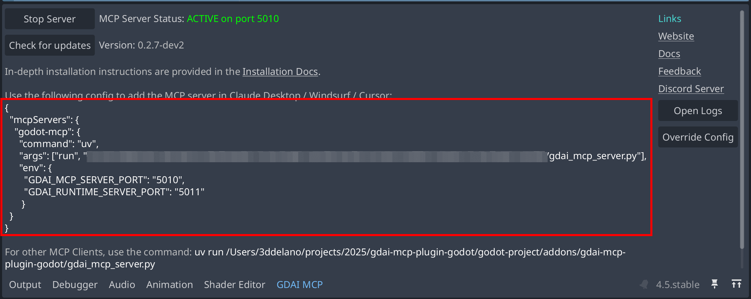This screenshot has width=751, height=299.
Task: Switch to the Output tab
Action: coord(24,284)
